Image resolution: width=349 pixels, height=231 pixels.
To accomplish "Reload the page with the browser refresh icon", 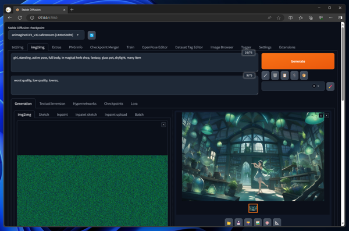I will (20, 17).
